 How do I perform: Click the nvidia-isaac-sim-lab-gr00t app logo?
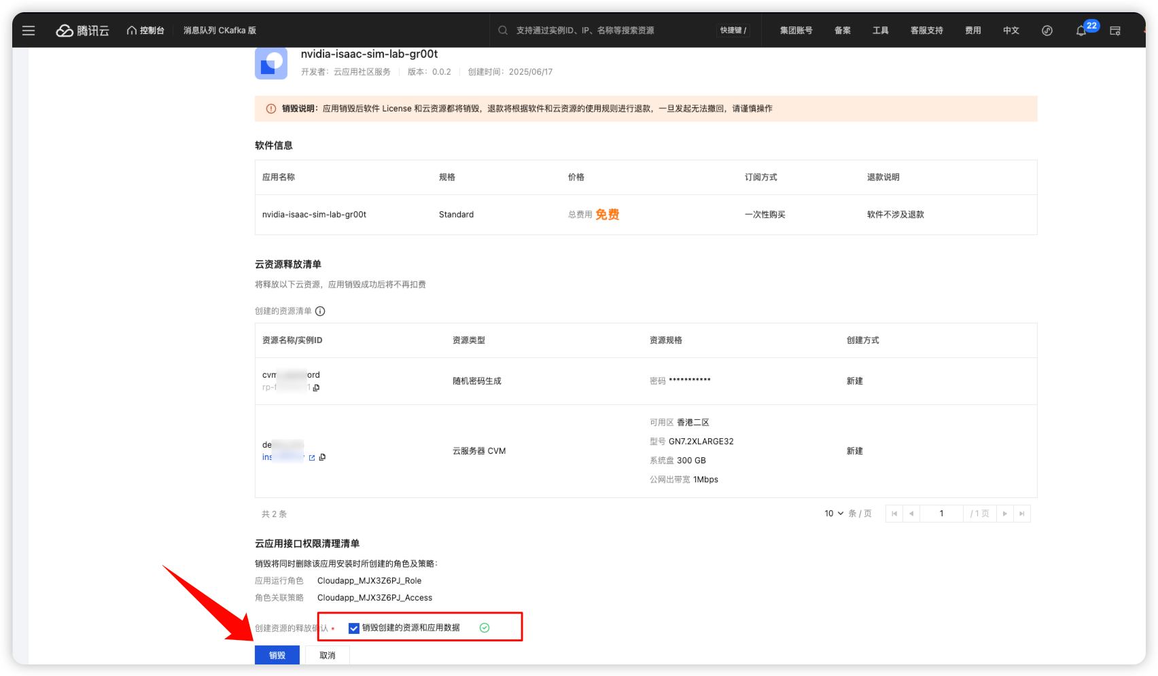pos(271,63)
